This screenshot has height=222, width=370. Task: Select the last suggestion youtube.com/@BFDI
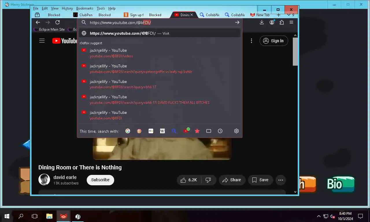160,115
